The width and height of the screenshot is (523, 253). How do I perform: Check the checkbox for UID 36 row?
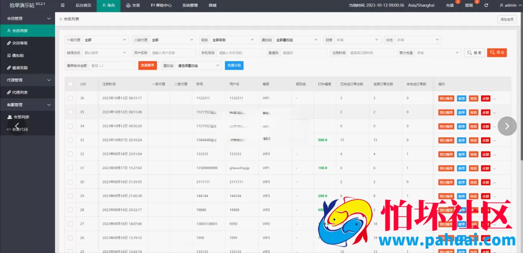(70, 98)
